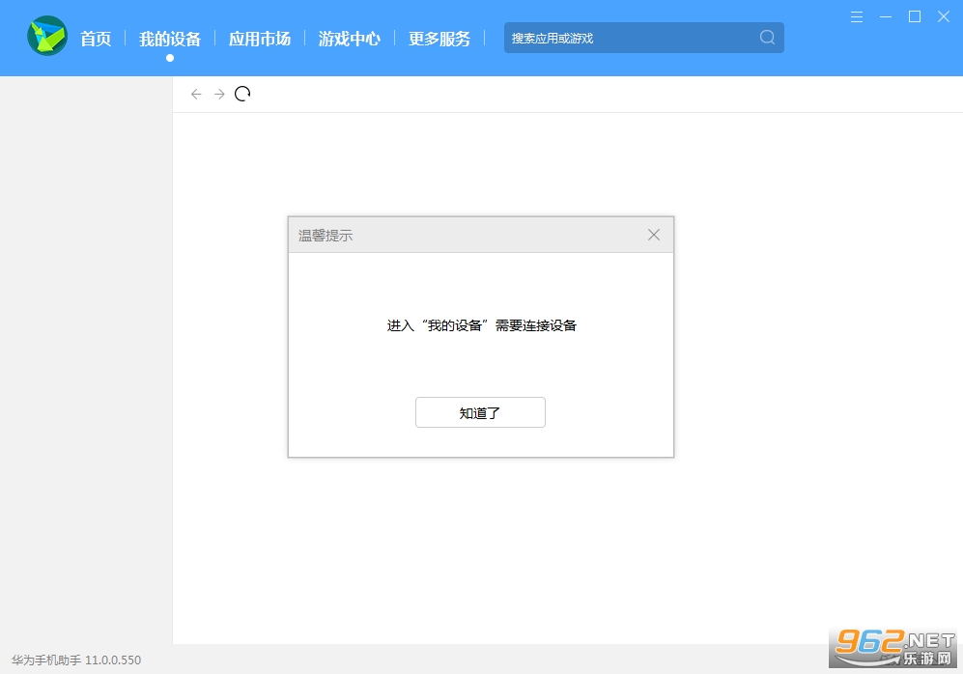The image size is (963, 674).
Task: Navigate back with the left arrow
Action: click(x=196, y=94)
